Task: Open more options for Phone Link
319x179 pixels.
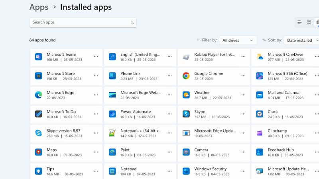Action: [x=170, y=76]
